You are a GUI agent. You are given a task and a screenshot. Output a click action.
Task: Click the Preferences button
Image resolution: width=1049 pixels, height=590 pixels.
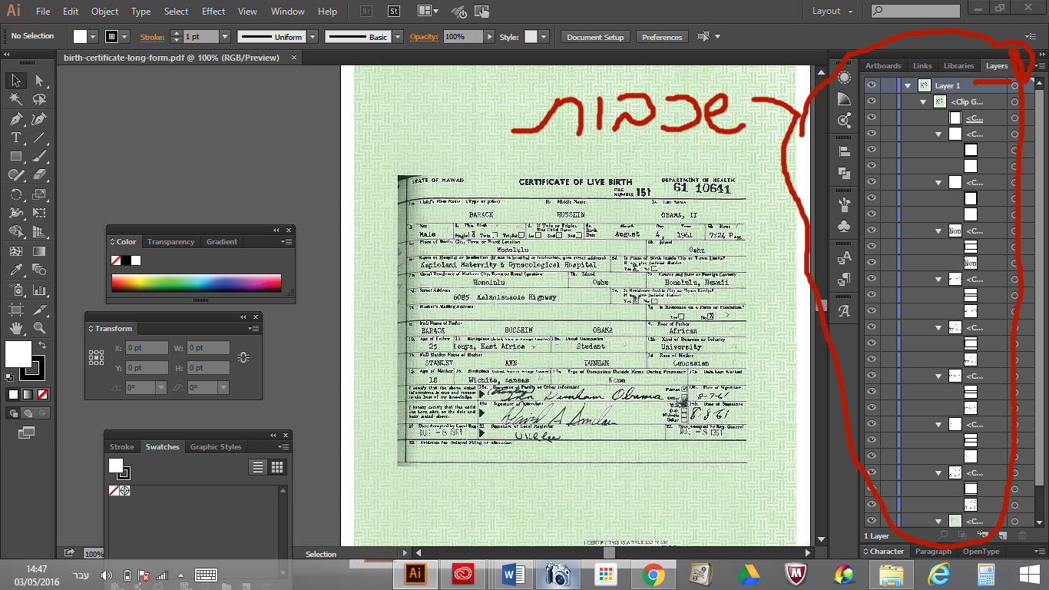point(662,37)
